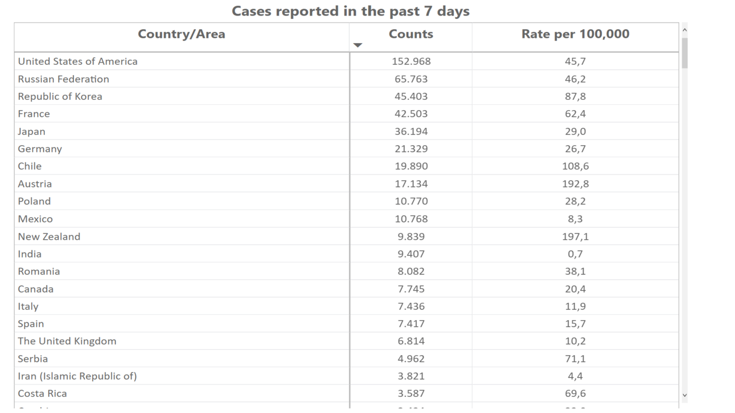Click New Zealand's rate value 197,1
The height and width of the screenshot is (413, 735).
pyautogui.click(x=575, y=236)
